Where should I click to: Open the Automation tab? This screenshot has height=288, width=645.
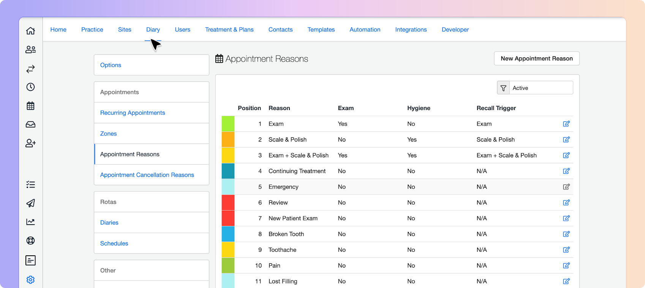[365, 30]
